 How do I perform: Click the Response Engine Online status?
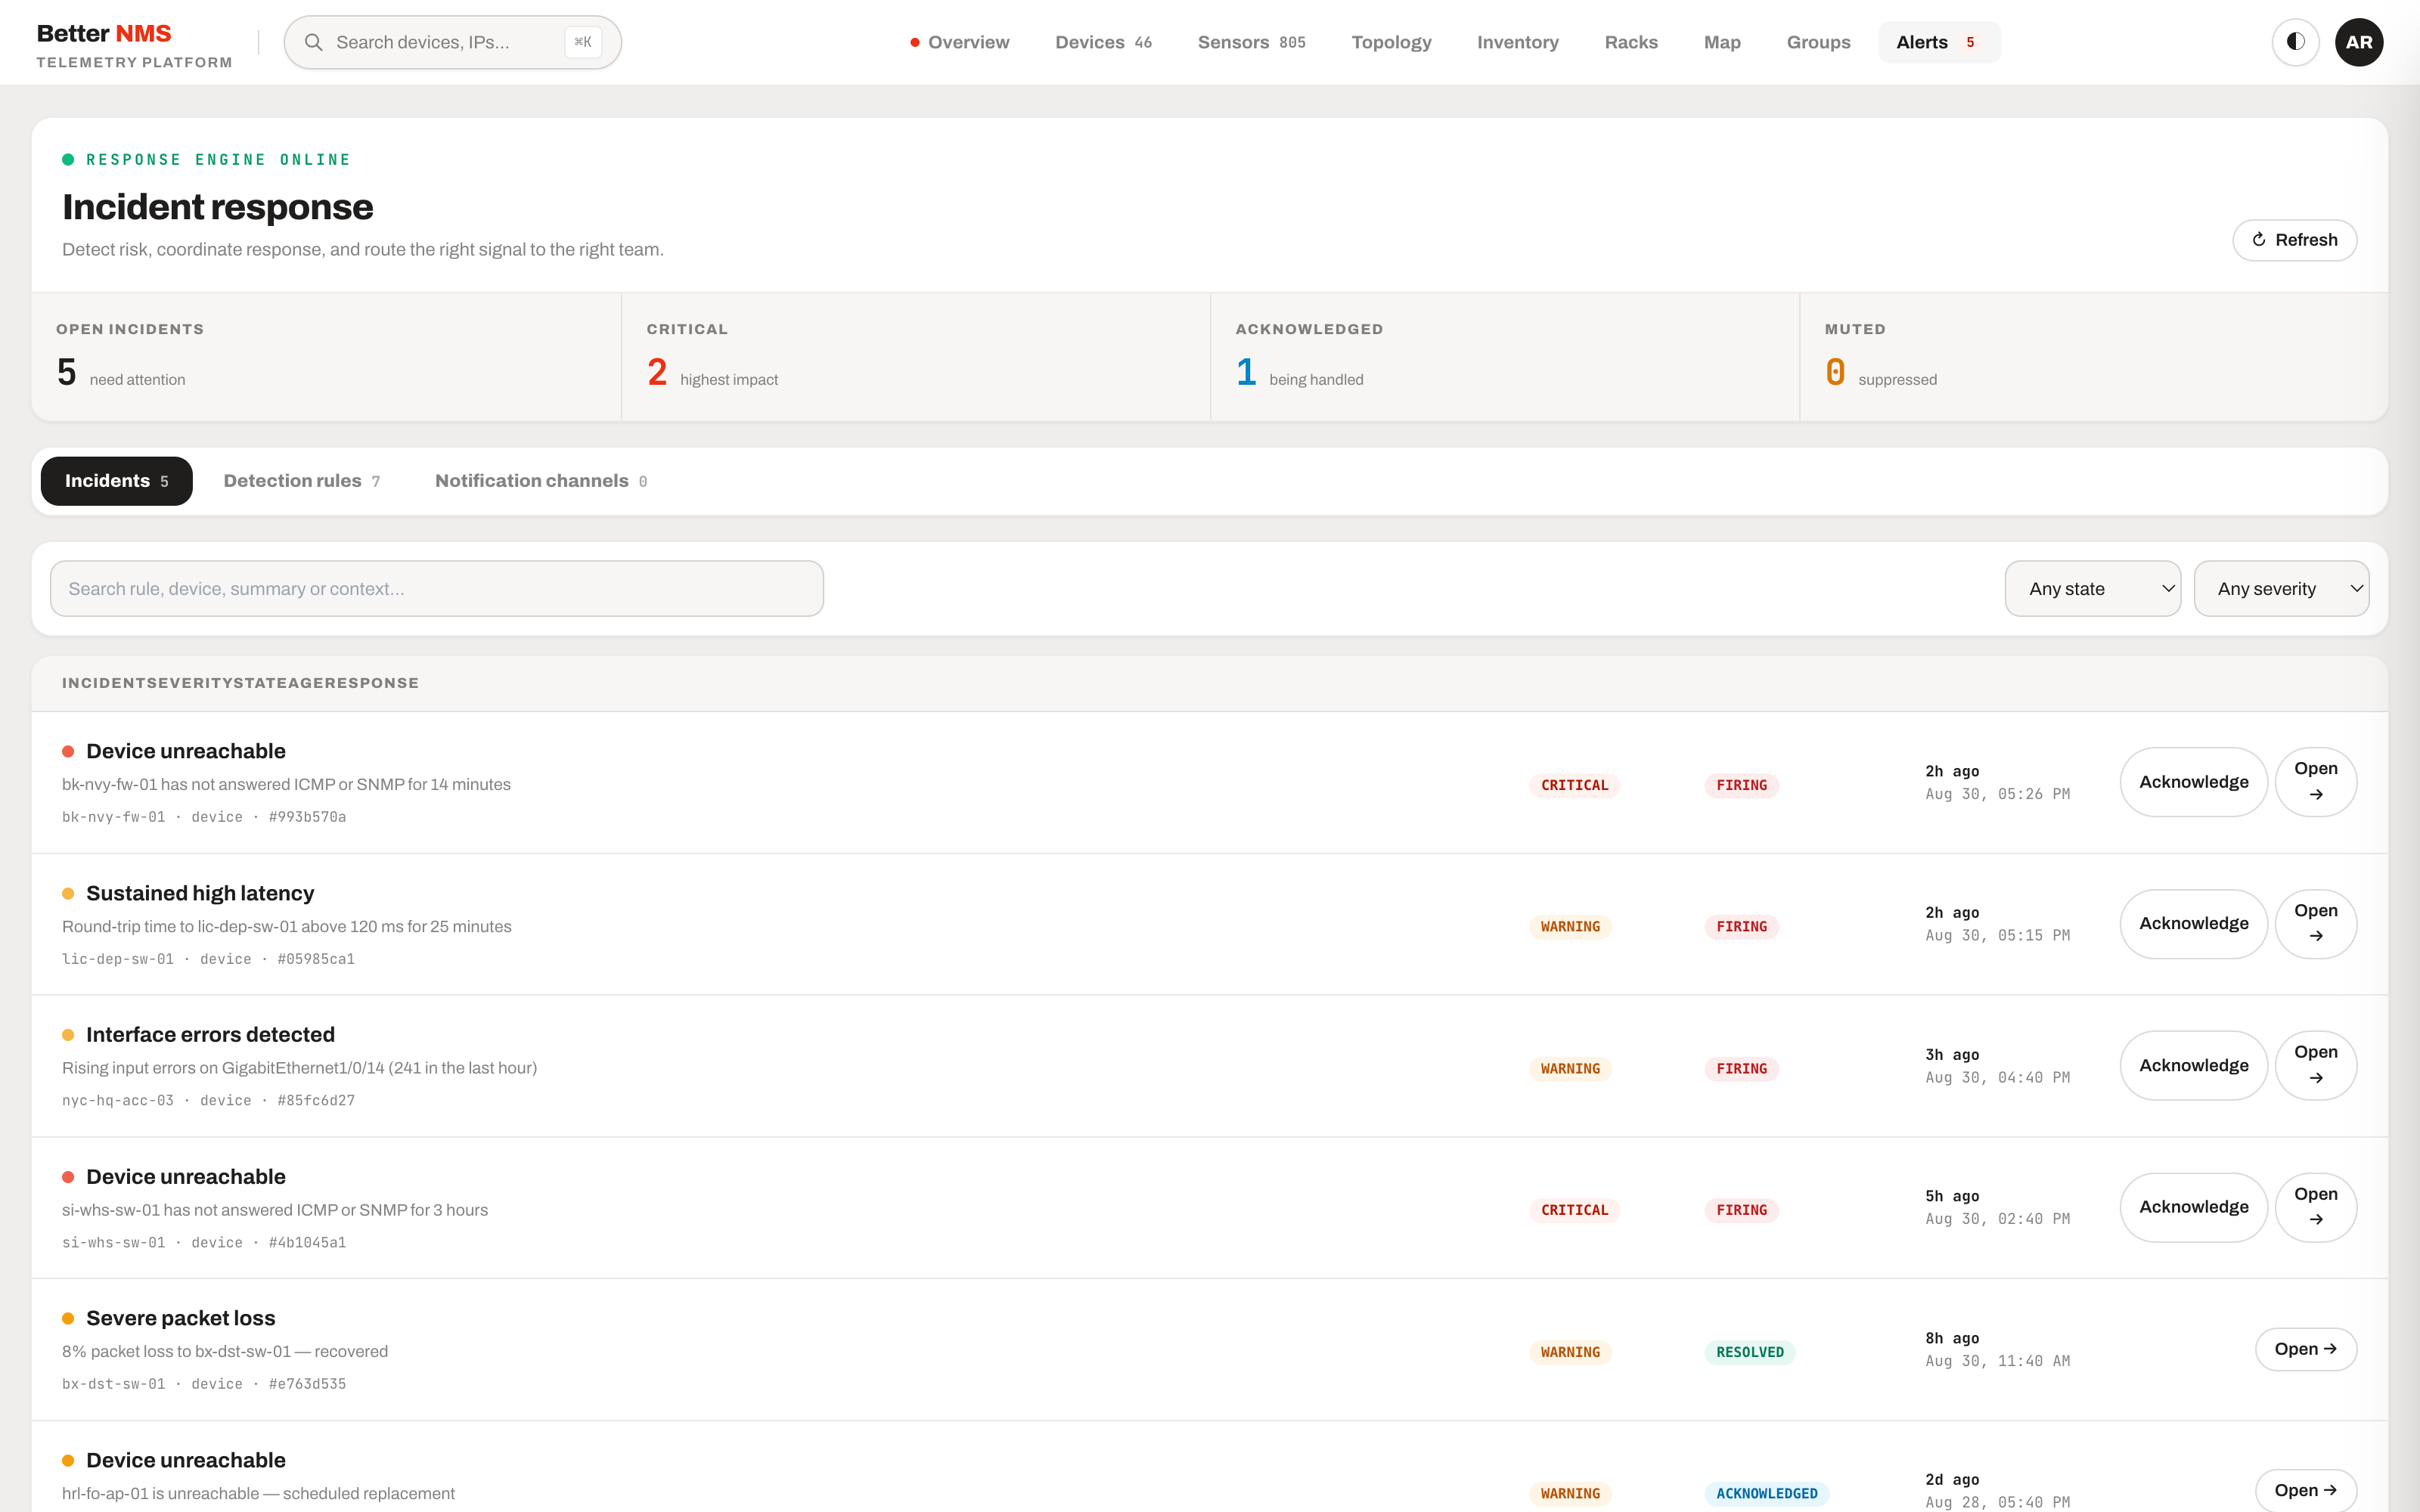pos(206,160)
